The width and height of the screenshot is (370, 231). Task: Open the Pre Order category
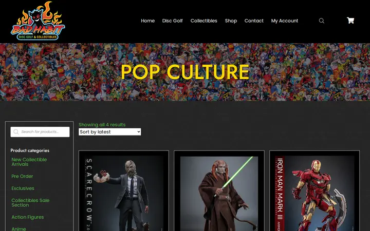point(22,176)
